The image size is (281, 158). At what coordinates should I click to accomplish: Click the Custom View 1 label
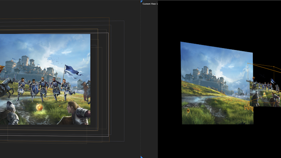(150, 4)
